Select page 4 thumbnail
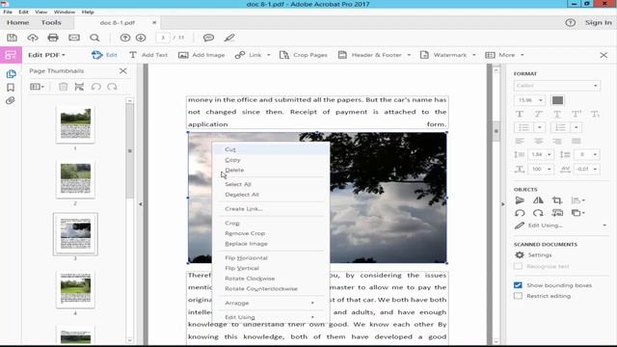 [x=75, y=289]
